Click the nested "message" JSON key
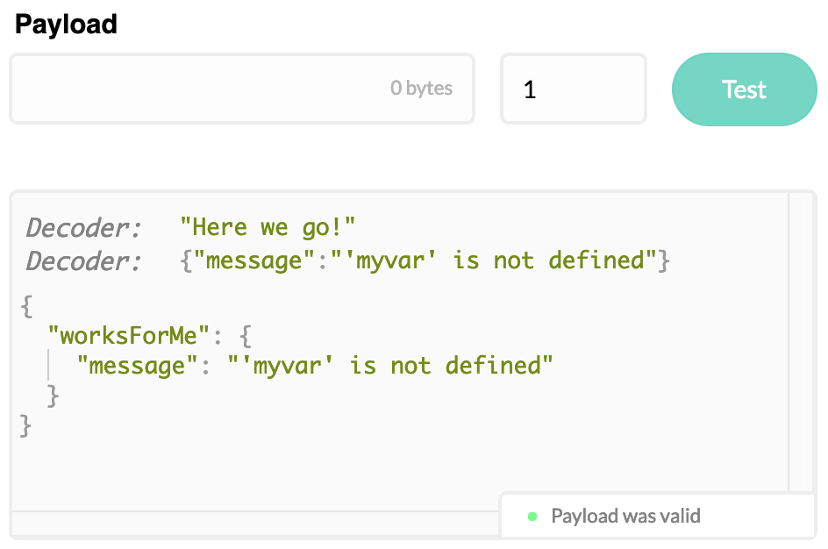 pyautogui.click(x=138, y=366)
